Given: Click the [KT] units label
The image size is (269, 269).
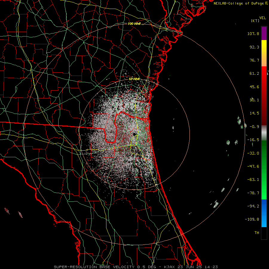Looking at the screenshot, I should [x=255, y=21].
